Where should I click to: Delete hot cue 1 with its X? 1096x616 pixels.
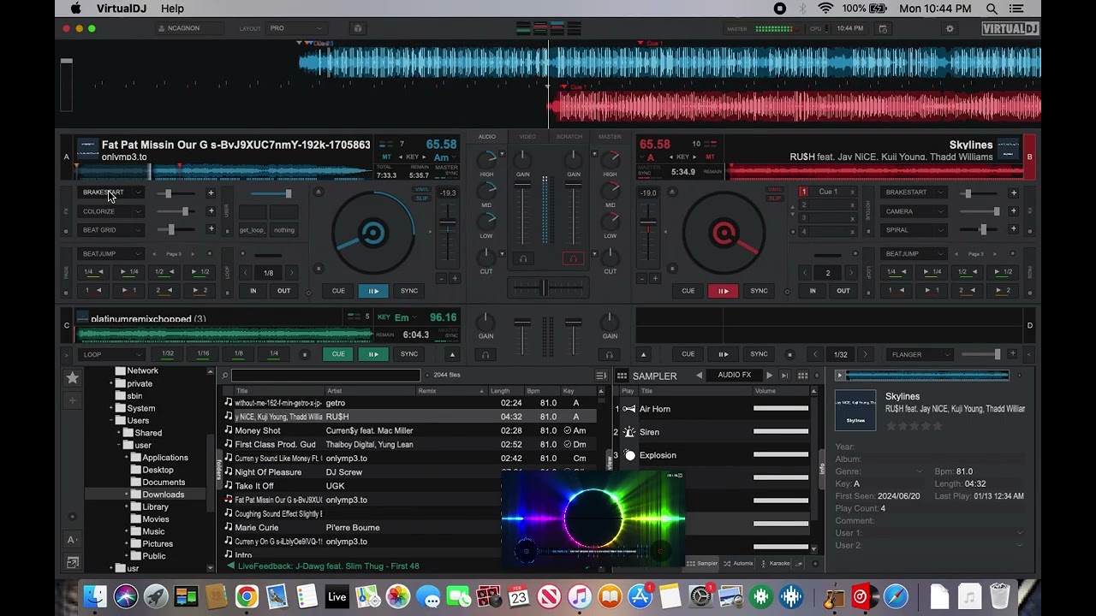[x=852, y=192]
